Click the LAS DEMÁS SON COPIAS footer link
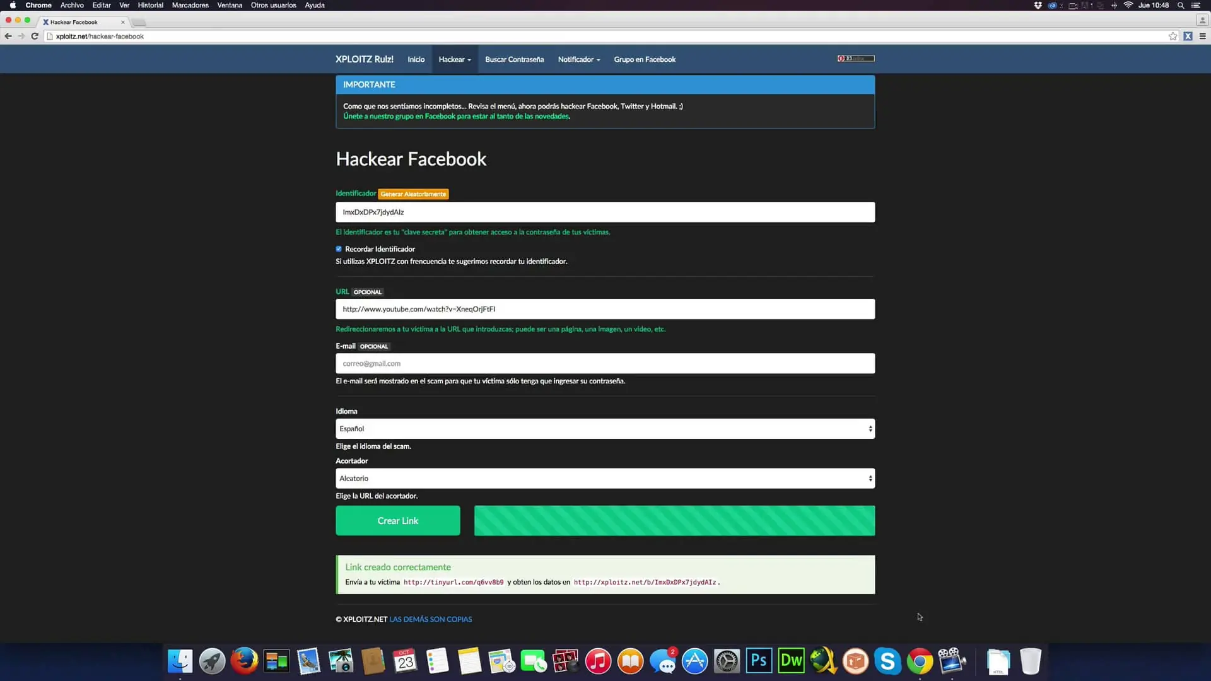The height and width of the screenshot is (681, 1211). tap(431, 619)
